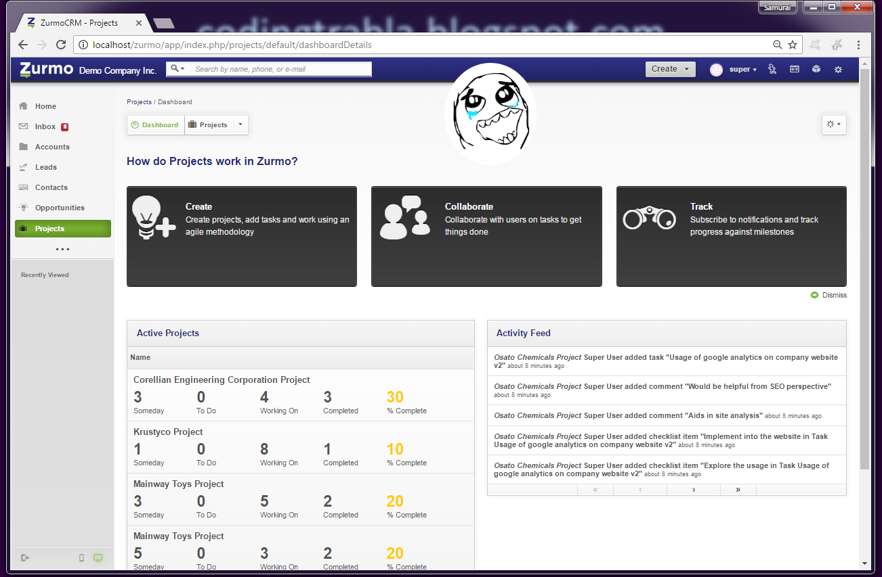Go back in browser history
This screenshot has width=882, height=577.
coord(23,45)
